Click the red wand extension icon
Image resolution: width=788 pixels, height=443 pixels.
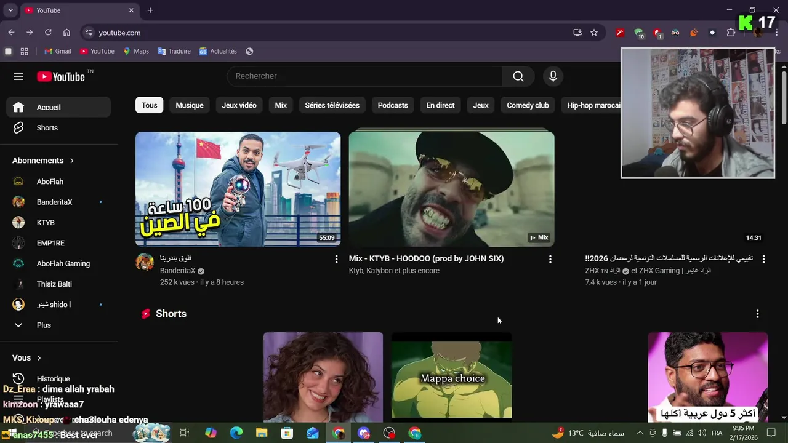pos(620,33)
